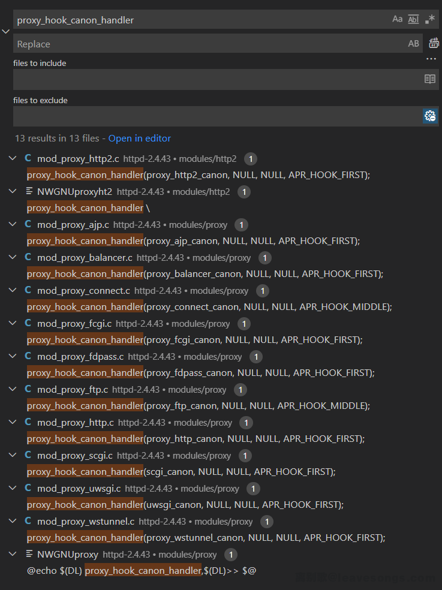Click the Replace All icon
Screen dimensions: 442x590
pos(434,43)
